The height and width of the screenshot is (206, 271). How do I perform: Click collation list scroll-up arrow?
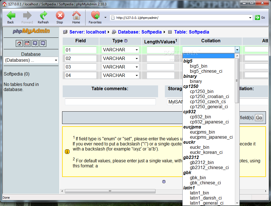tap(237, 56)
